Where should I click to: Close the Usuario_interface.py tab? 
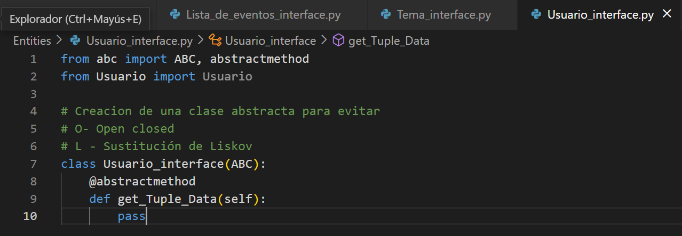(x=667, y=14)
